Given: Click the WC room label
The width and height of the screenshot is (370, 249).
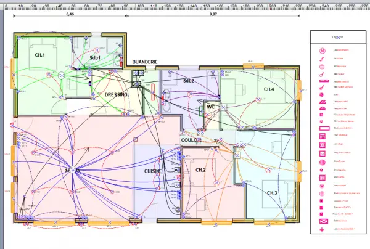Looking at the screenshot, I should 211,107.
